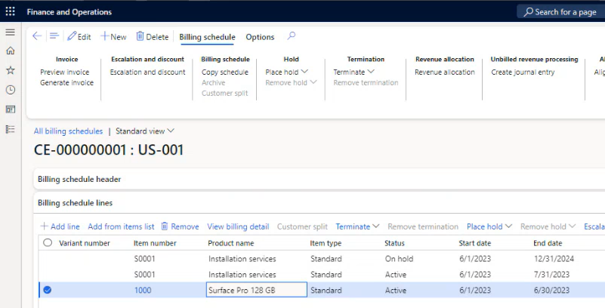The image size is (605, 308).
Task: Open Modules list icon in sidebar
Action: pyautogui.click(x=10, y=129)
